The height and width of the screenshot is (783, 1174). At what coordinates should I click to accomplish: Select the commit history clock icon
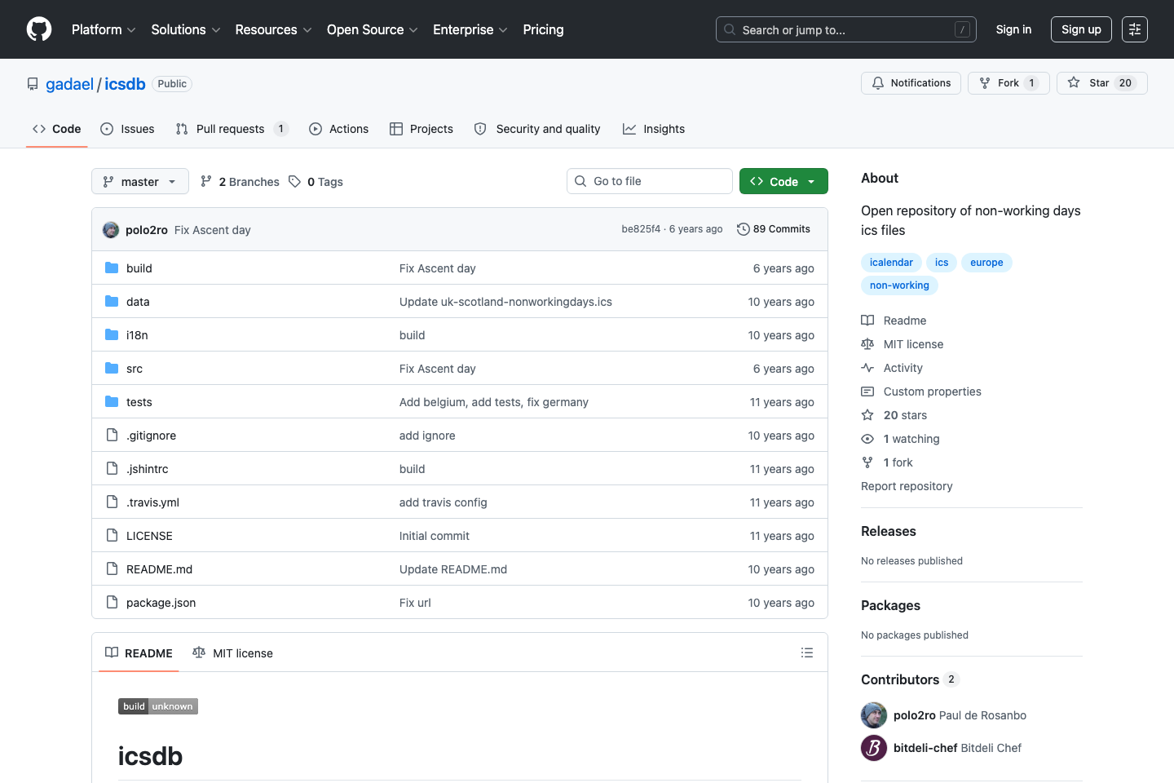click(x=743, y=229)
